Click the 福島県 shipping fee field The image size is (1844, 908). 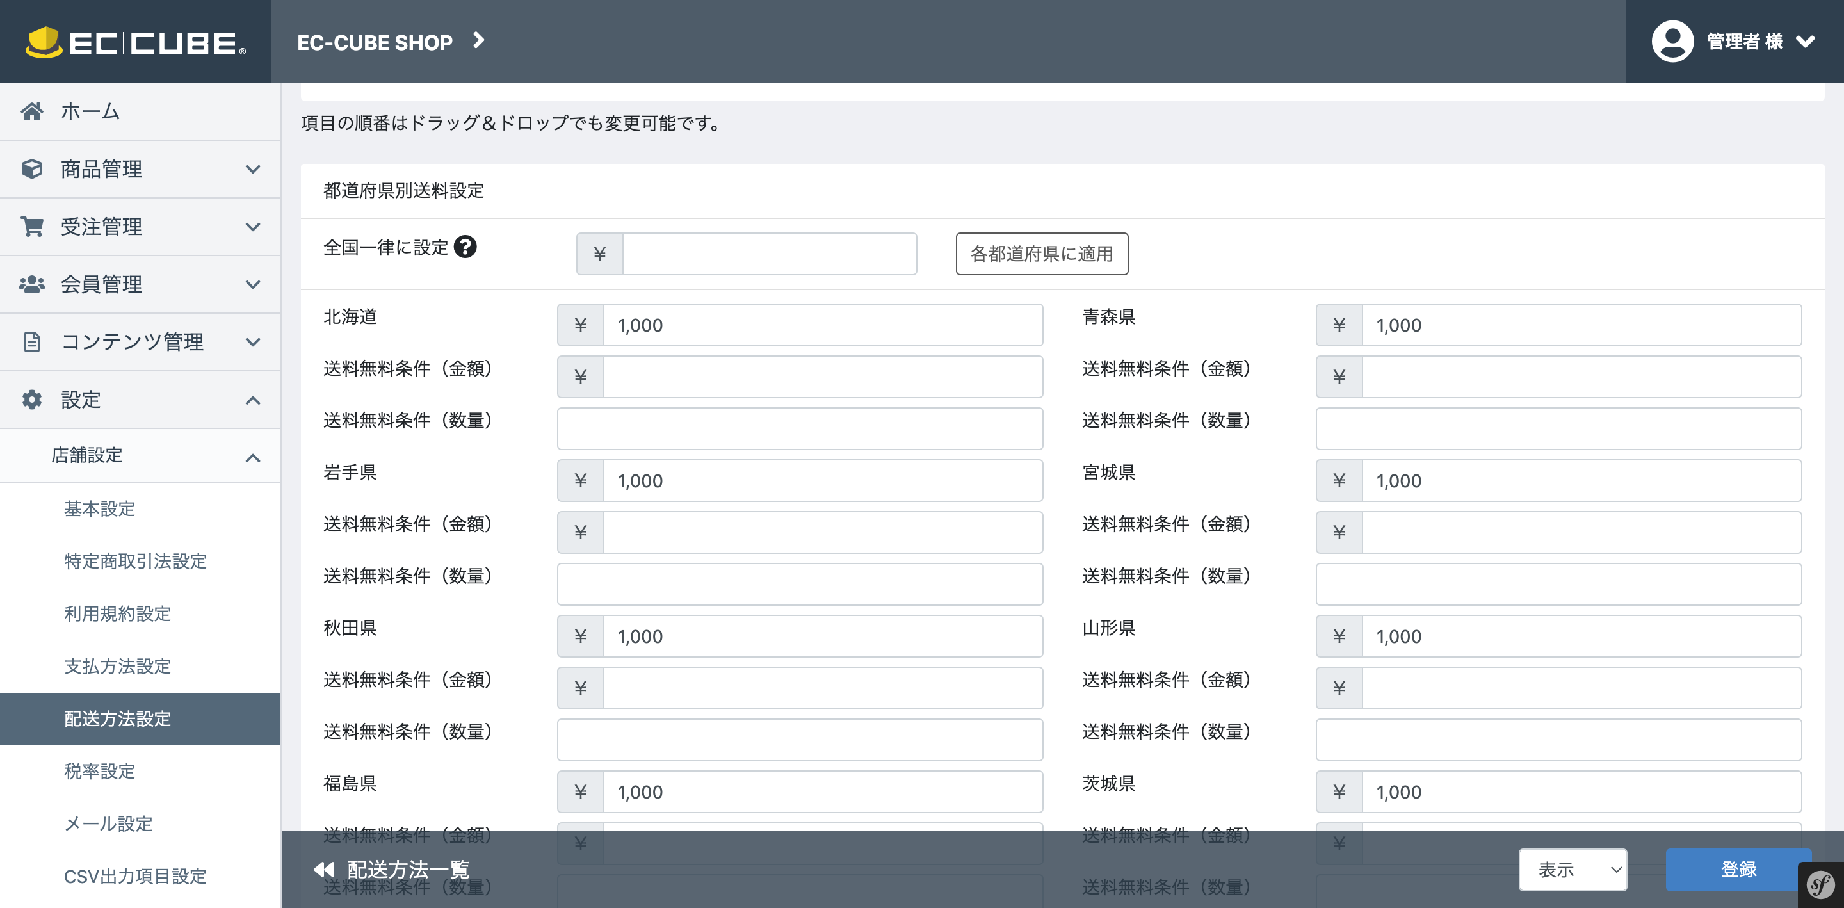pos(823,791)
